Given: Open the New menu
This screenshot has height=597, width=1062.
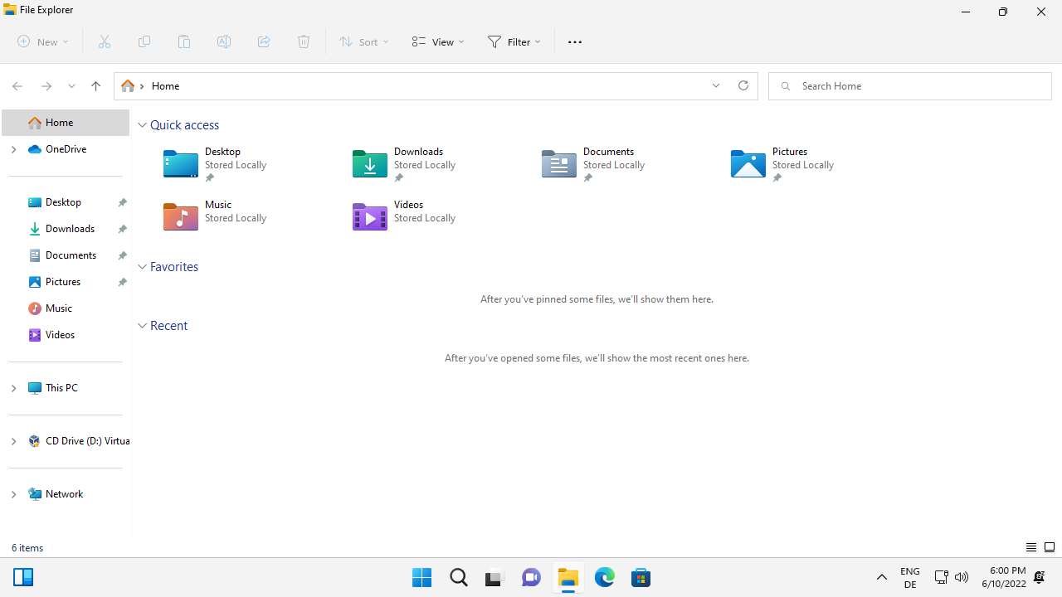Looking at the screenshot, I should [42, 41].
